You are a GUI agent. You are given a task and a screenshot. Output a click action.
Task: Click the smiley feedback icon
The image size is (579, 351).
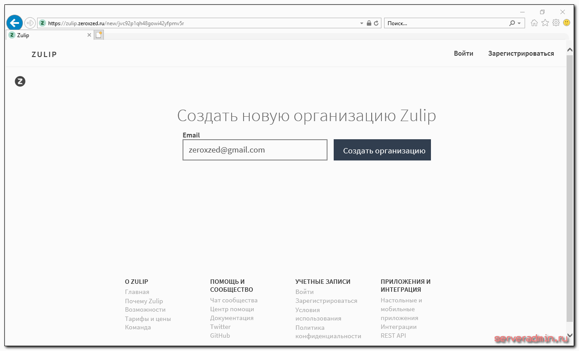pyautogui.click(x=567, y=23)
